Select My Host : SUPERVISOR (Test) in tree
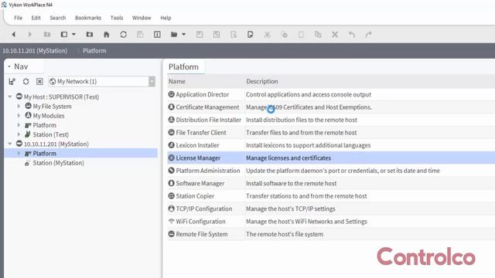Screen dimensions: 495x278 click(61, 97)
